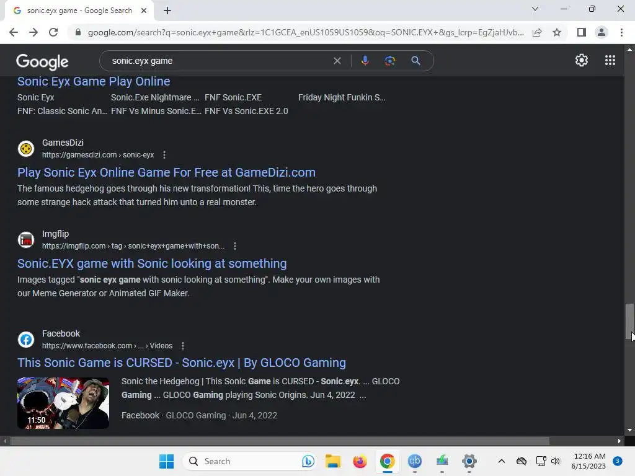Open the network display tray icon
This screenshot has height=476, width=635.
coord(541,461)
